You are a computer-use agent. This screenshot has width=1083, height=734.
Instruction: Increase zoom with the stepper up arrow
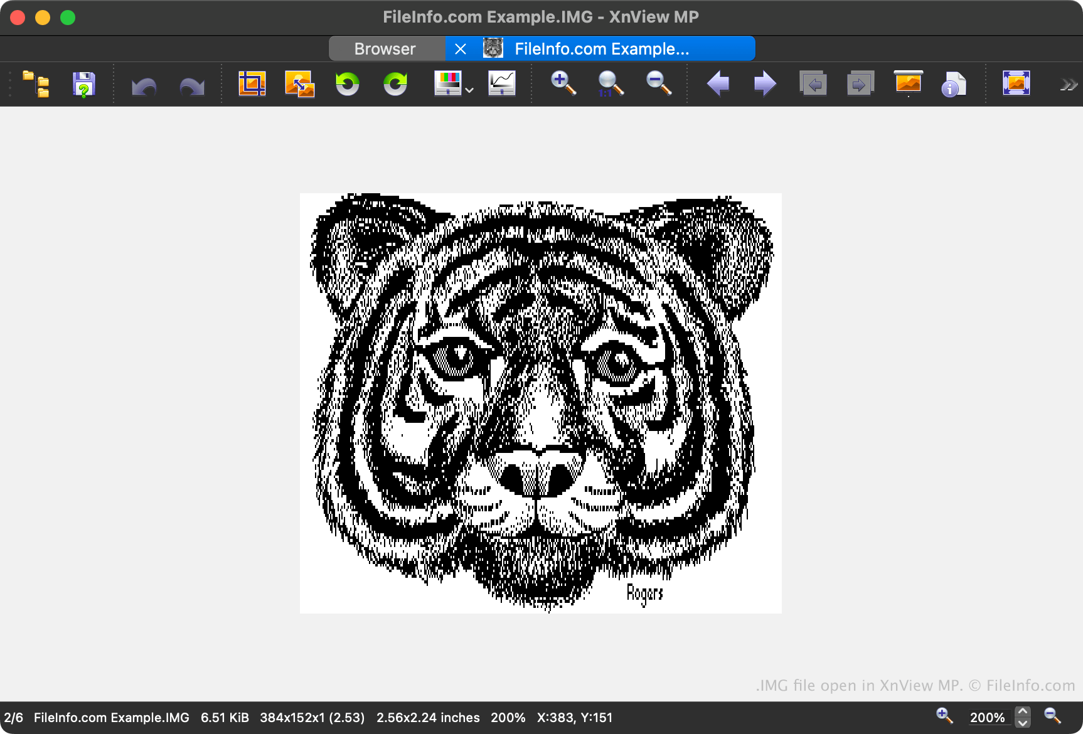(x=1023, y=712)
